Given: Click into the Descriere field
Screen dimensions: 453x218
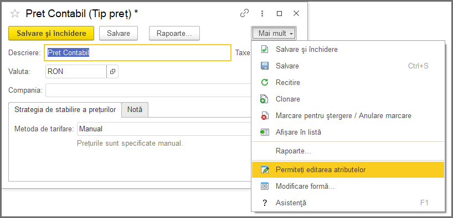Looking at the screenshot, I should click(x=137, y=52).
